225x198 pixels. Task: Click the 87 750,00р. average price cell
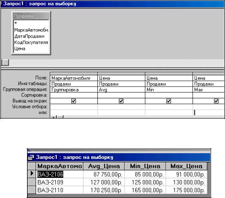tap(104, 174)
